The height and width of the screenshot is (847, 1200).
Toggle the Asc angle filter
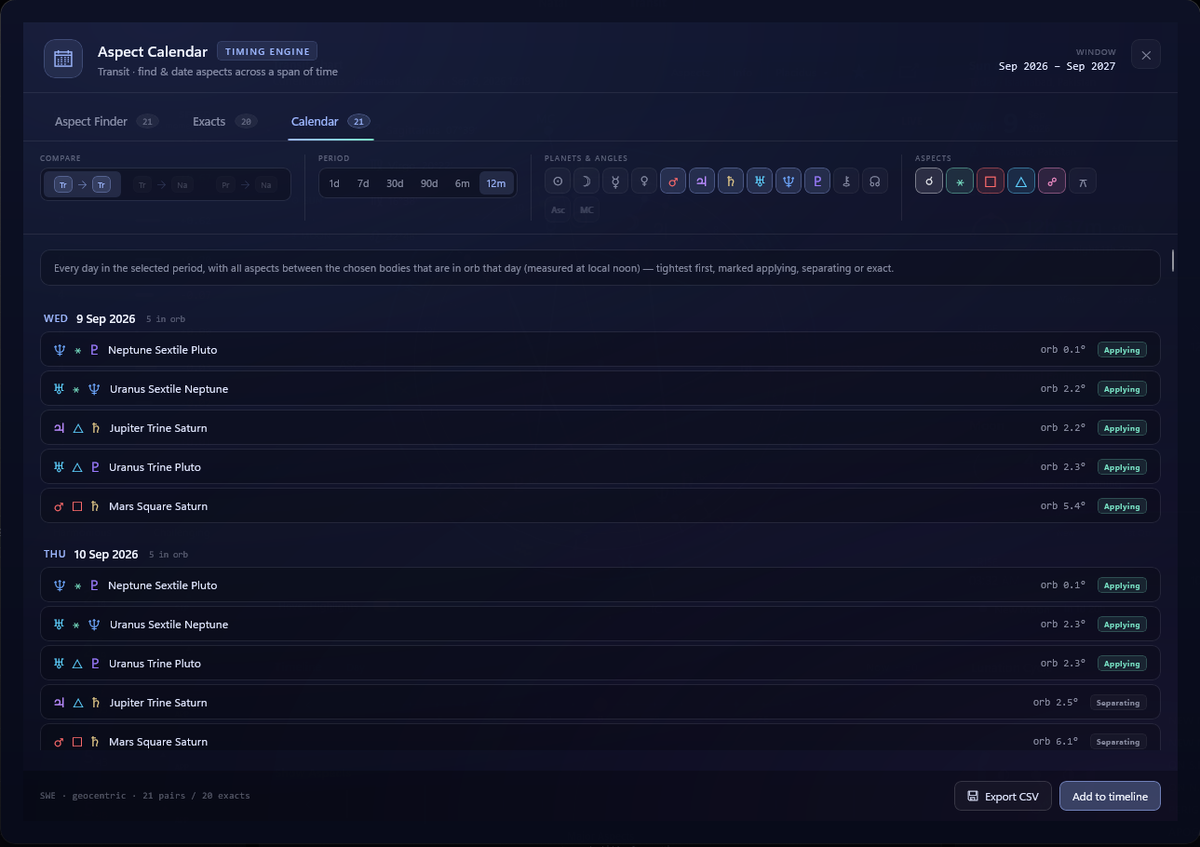(558, 210)
